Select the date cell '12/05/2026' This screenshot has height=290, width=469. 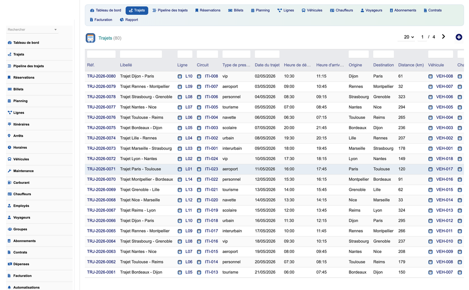point(265,180)
